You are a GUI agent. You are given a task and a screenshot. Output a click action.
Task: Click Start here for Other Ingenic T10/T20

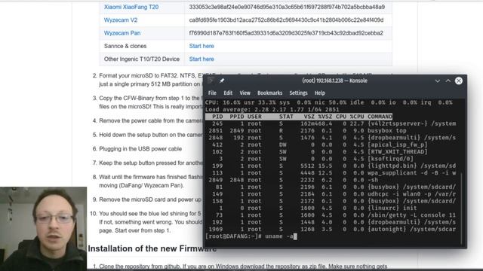202,59
